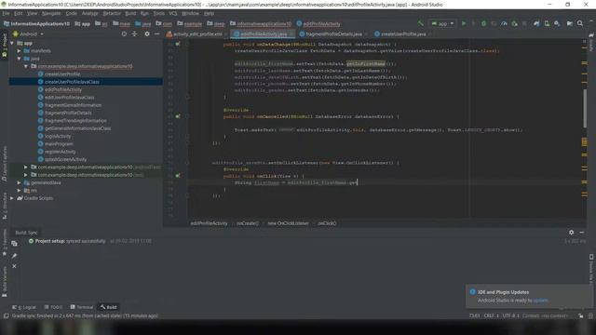Open the TODO tool window
The image size is (596, 335).
tap(53, 307)
